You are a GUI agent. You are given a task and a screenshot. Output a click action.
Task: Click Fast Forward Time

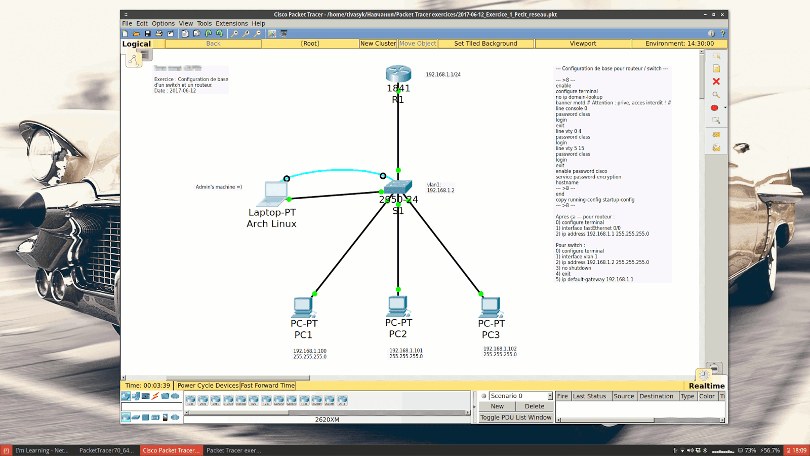click(x=268, y=386)
